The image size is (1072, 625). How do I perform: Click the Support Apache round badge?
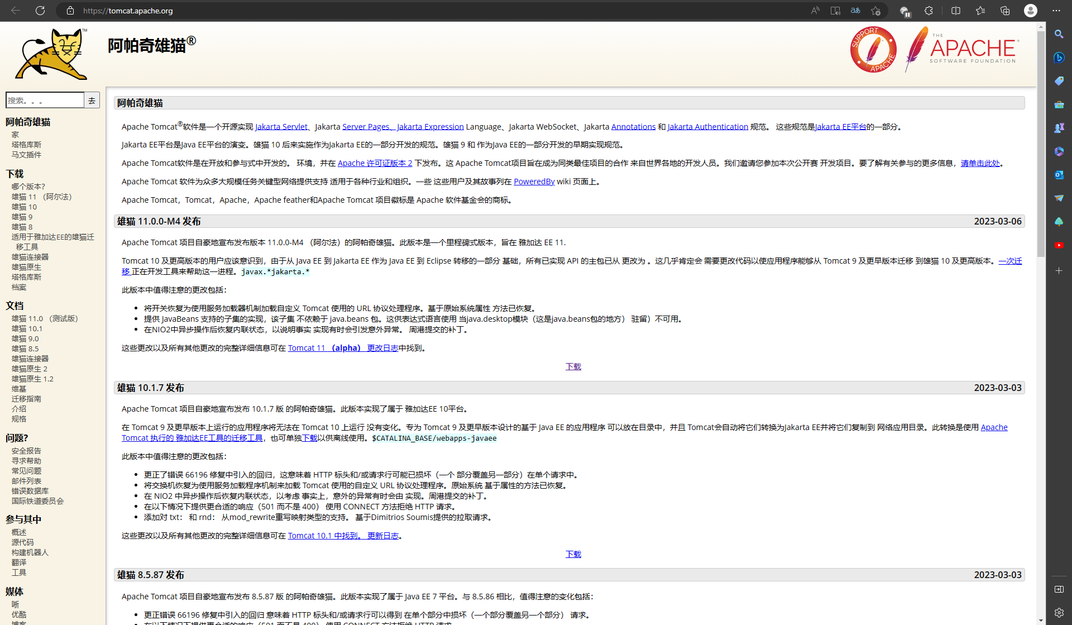pyautogui.click(x=873, y=49)
